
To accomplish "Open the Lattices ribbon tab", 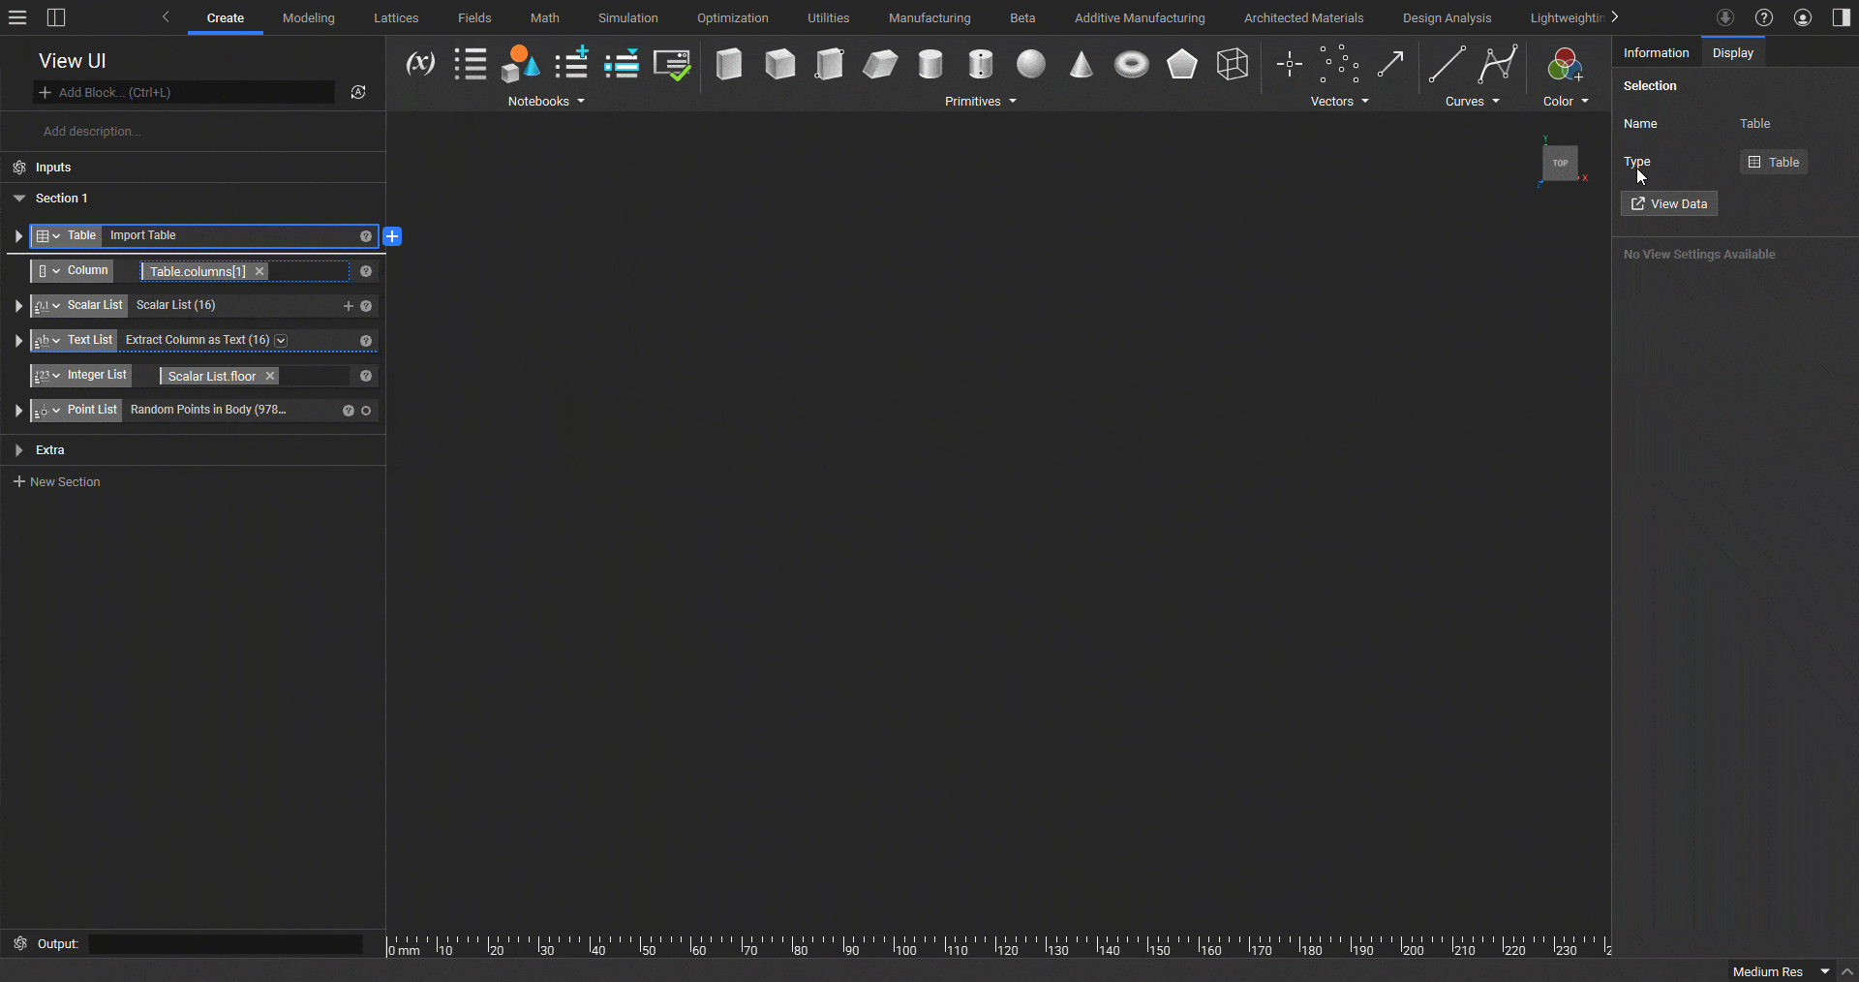I will (396, 18).
